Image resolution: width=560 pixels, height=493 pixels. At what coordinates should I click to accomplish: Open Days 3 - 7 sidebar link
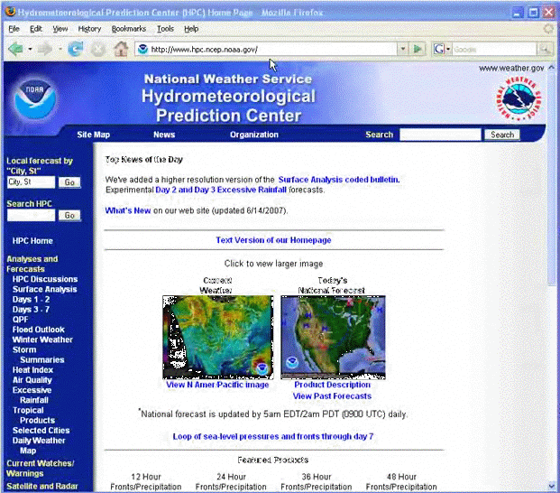tap(31, 310)
